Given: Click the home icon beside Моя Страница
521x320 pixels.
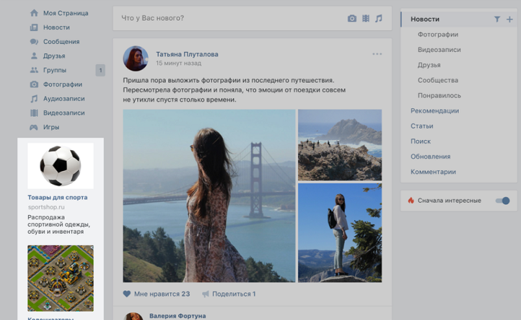Looking at the screenshot, I should pyautogui.click(x=34, y=13).
